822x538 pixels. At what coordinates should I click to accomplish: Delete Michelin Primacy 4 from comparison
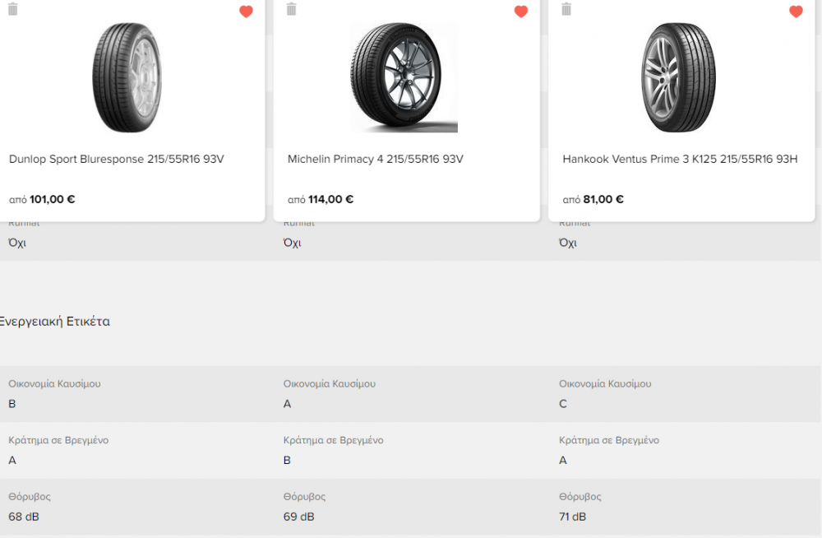tap(292, 9)
